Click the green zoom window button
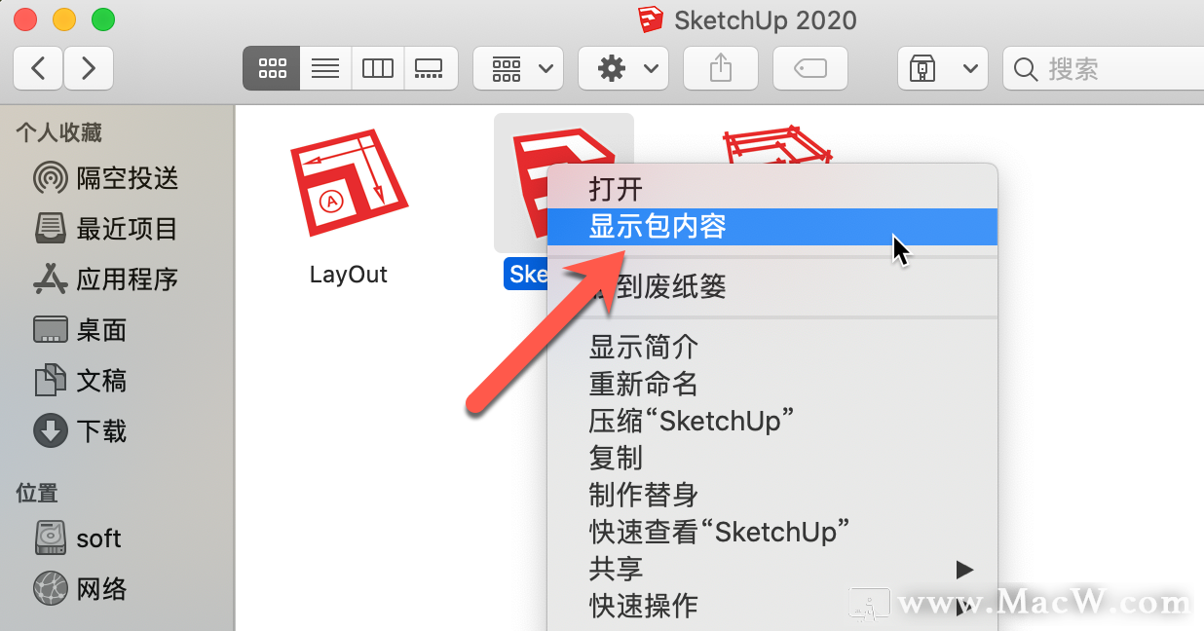Screen dimensions: 1204x631 [102, 19]
